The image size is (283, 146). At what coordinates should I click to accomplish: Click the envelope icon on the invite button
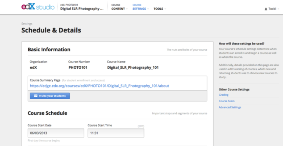36,96
